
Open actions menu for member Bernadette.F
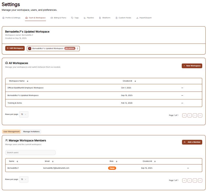pyautogui.click(x=188, y=168)
